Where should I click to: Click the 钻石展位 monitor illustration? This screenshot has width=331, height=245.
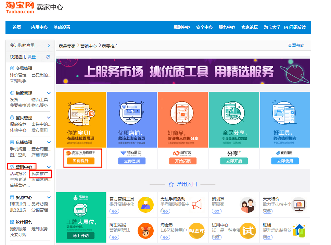pos(131,113)
